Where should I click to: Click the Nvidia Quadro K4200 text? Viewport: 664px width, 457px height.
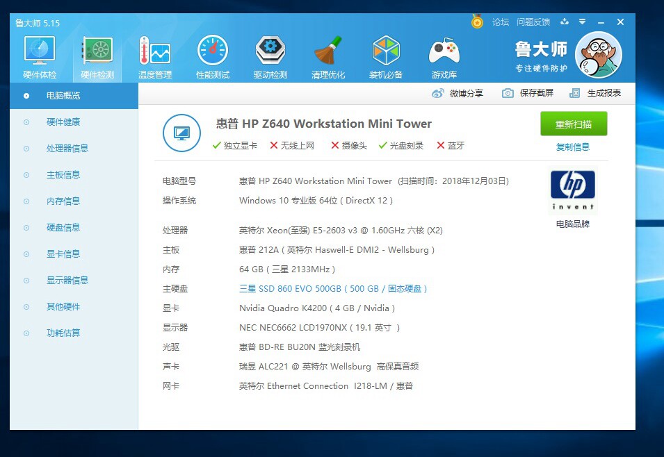point(317,308)
